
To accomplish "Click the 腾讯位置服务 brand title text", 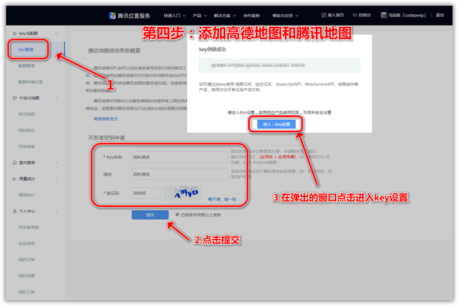I will point(134,16).
